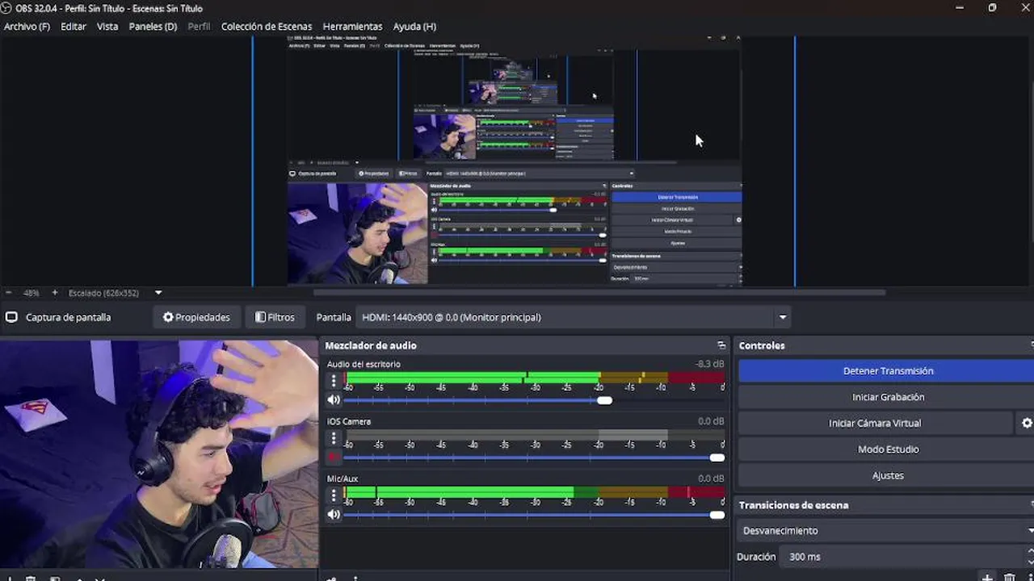Mute Audio del escritorio speaker
Image resolution: width=1034 pixels, height=581 pixels.
(x=334, y=400)
